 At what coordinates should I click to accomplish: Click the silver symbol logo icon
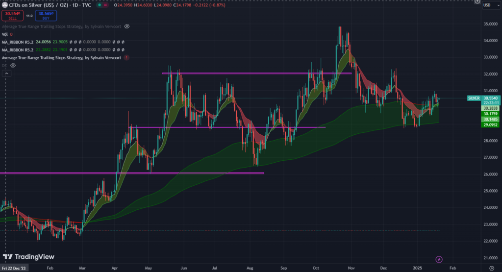pos(5,5)
